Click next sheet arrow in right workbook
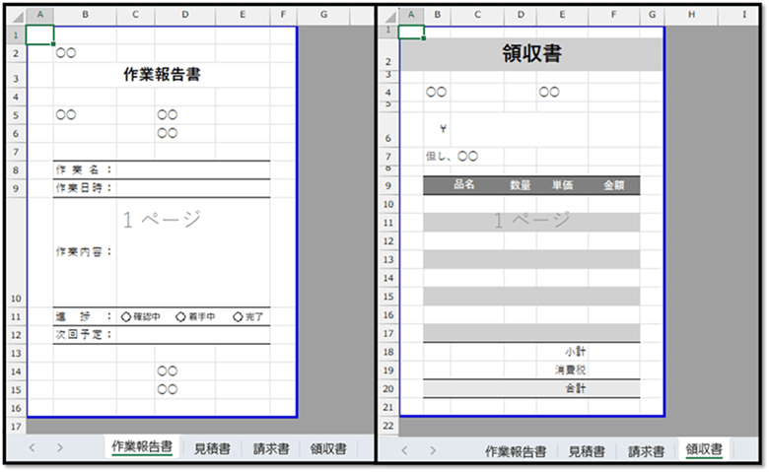This screenshot has height=472, width=769. 432,450
